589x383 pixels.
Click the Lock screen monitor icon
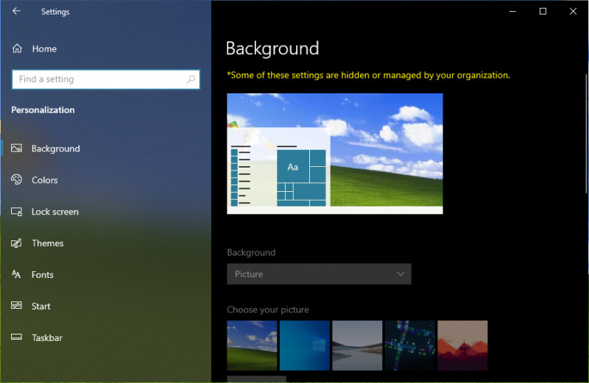point(16,212)
